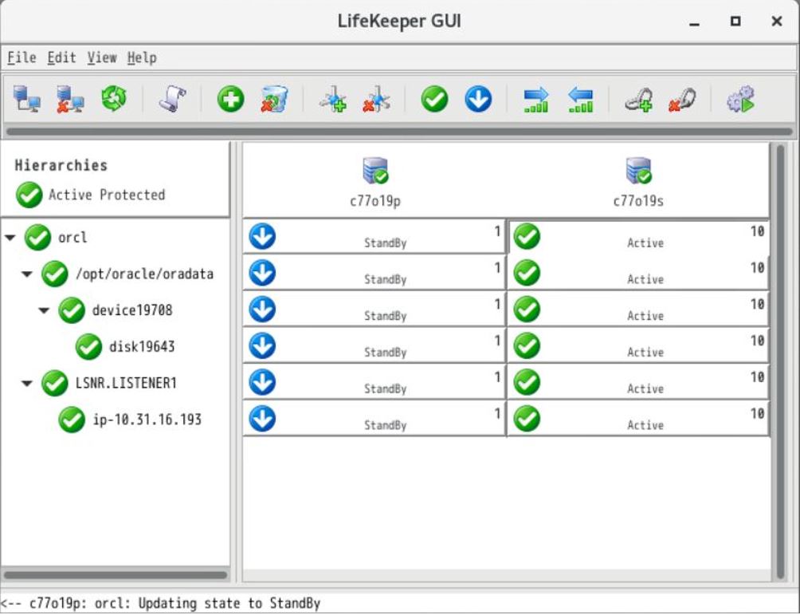Click the Create Comm Path toolbar icon

[x=333, y=99]
